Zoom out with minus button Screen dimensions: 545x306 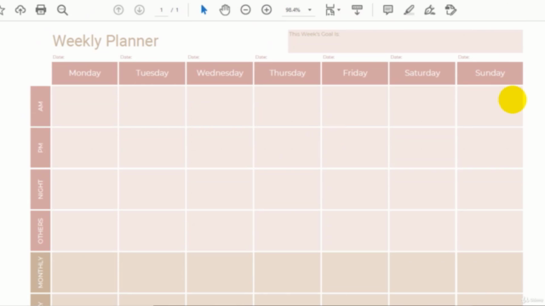pos(245,9)
